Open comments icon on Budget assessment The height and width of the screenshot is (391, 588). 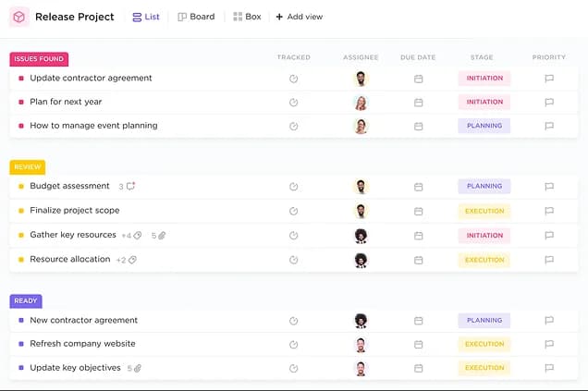point(130,186)
